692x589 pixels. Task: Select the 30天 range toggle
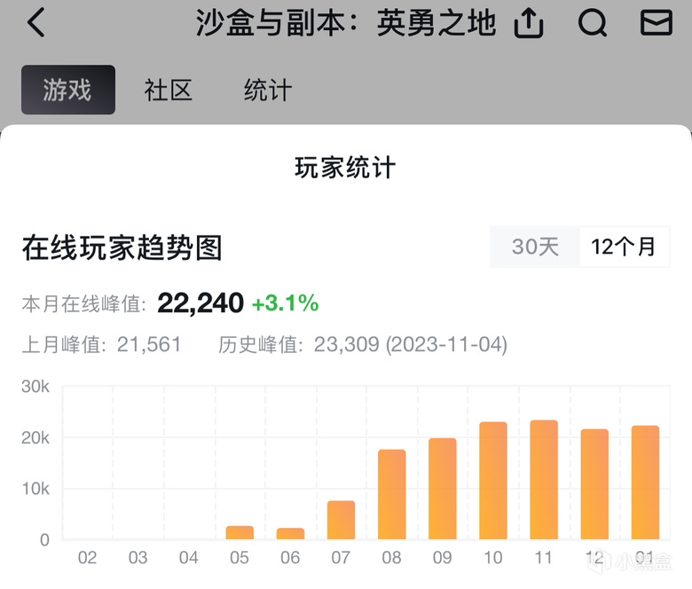click(x=535, y=247)
